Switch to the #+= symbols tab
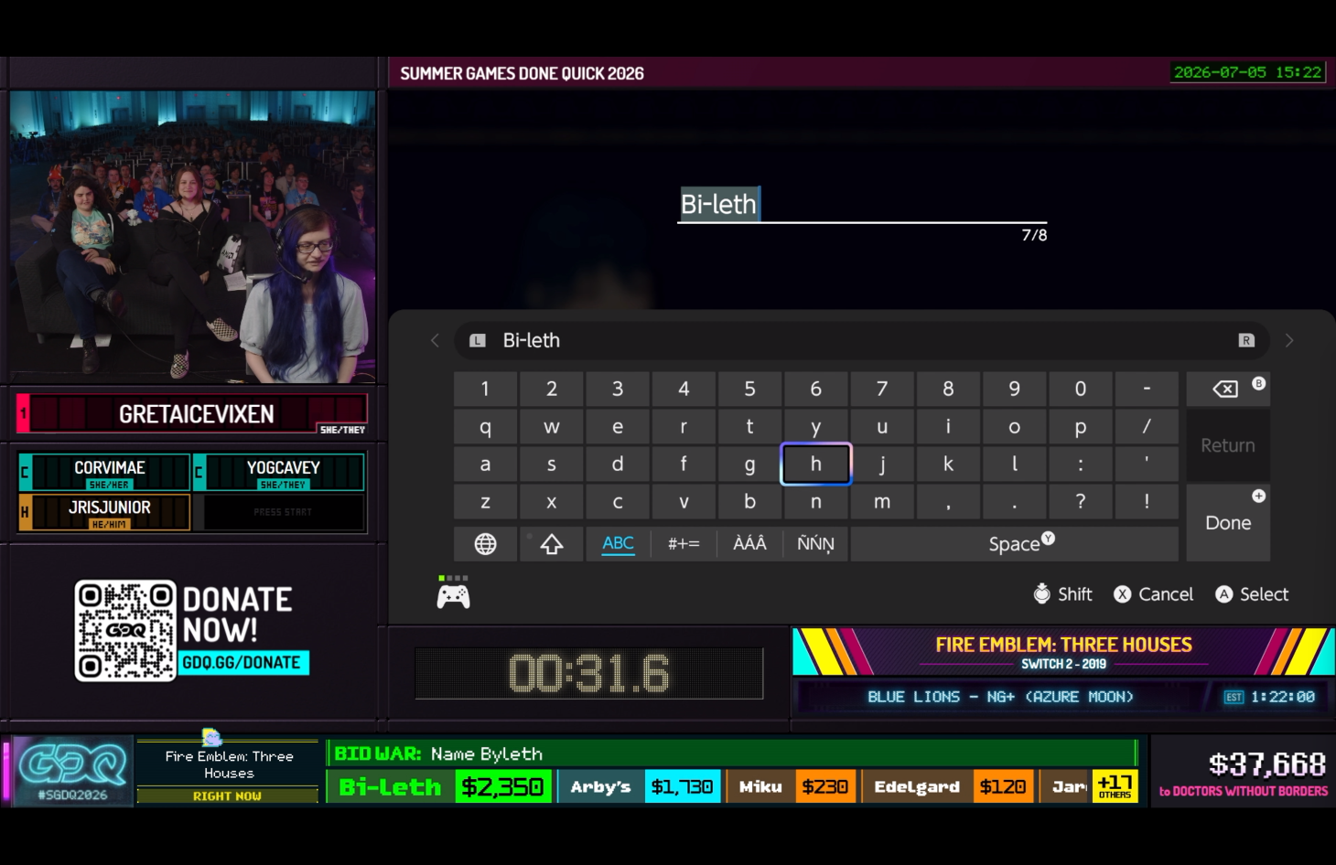This screenshot has width=1336, height=865. (684, 543)
